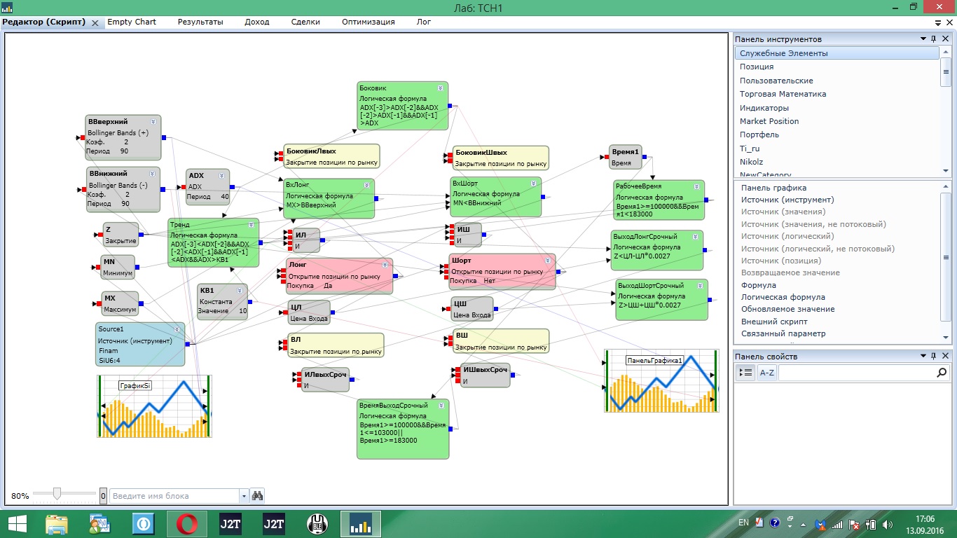Click the battery power tray icon

coord(870,523)
